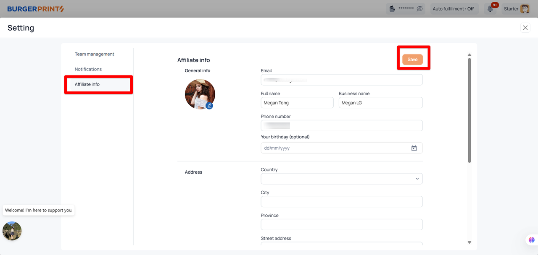Open the Team management tab
Image resolution: width=538 pixels, height=255 pixels.
click(95, 54)
